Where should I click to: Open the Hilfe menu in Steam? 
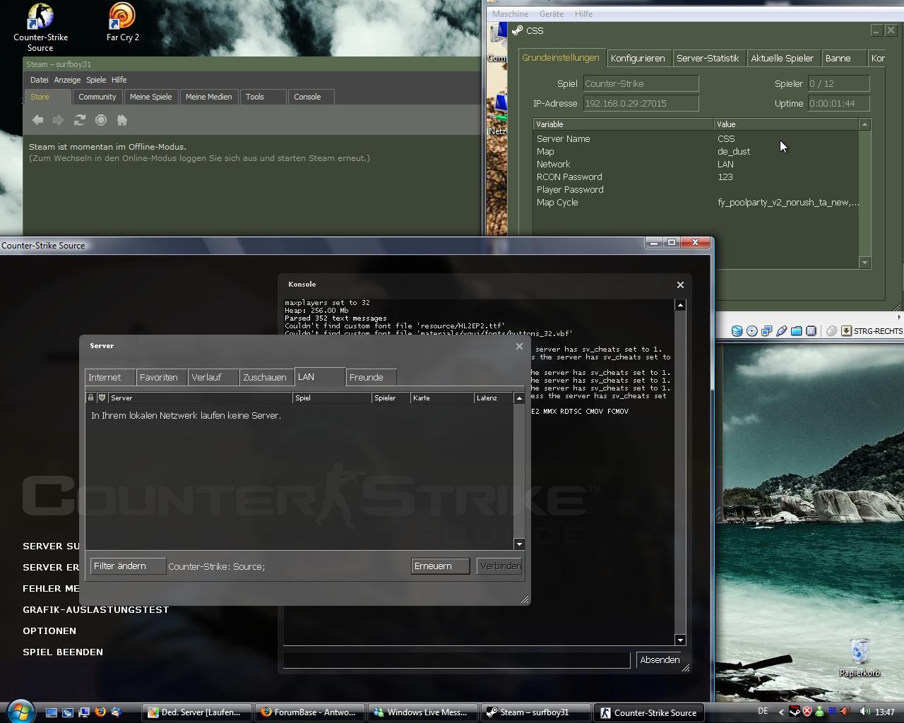coord(119,80)
